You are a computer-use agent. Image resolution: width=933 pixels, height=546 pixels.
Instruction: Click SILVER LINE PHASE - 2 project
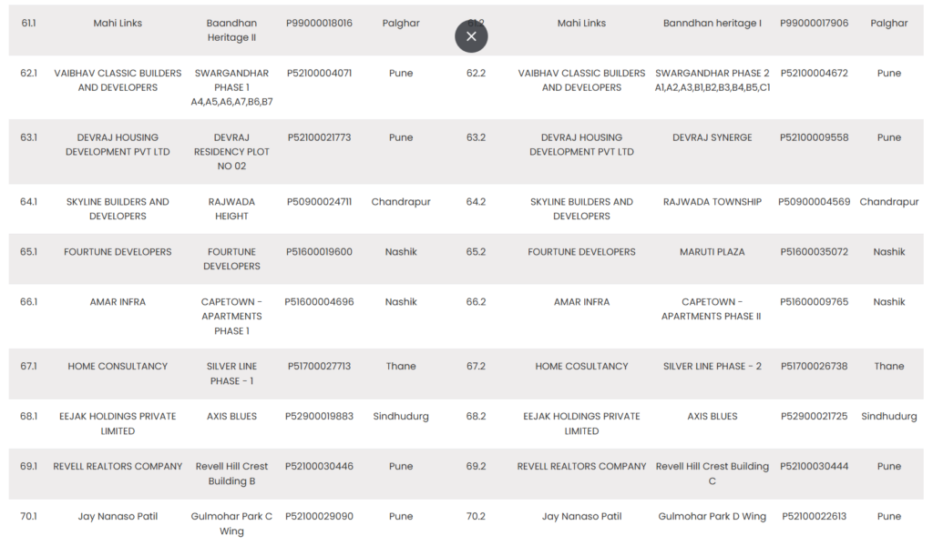click(713, 365)
